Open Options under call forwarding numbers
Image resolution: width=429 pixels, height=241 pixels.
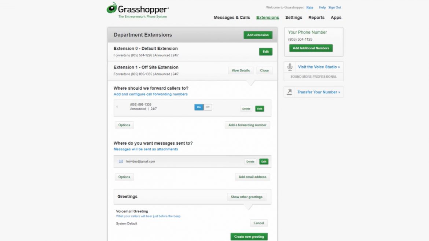124,125
